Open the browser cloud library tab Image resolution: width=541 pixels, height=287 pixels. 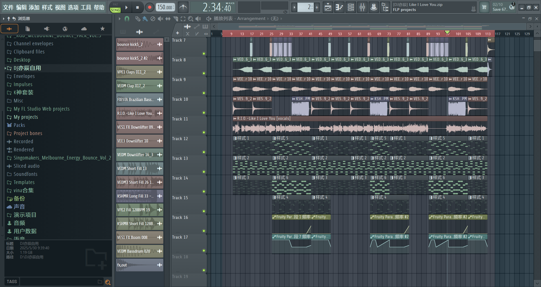84,29
